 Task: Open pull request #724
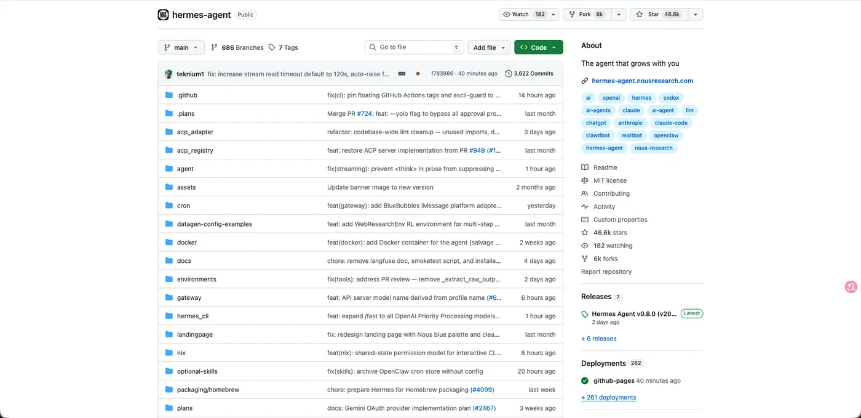point(365,113)
